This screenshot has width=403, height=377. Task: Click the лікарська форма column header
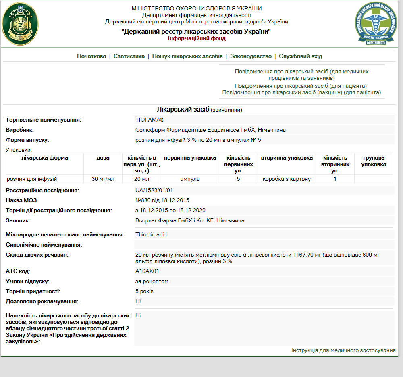45,158
